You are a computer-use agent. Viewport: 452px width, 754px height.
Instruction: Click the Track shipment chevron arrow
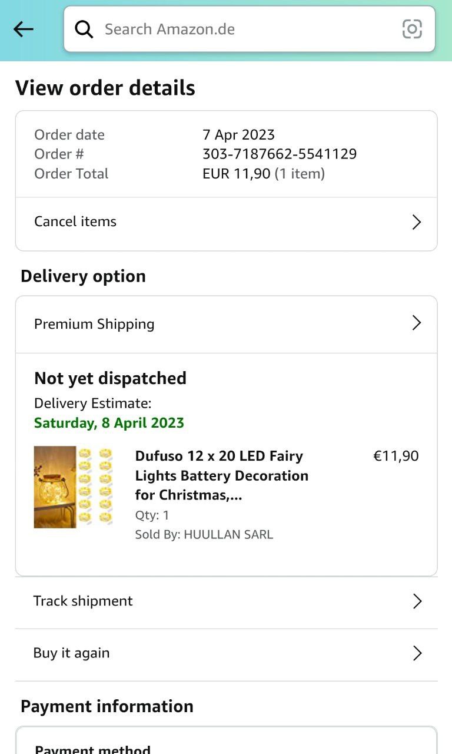pos(417,601)
